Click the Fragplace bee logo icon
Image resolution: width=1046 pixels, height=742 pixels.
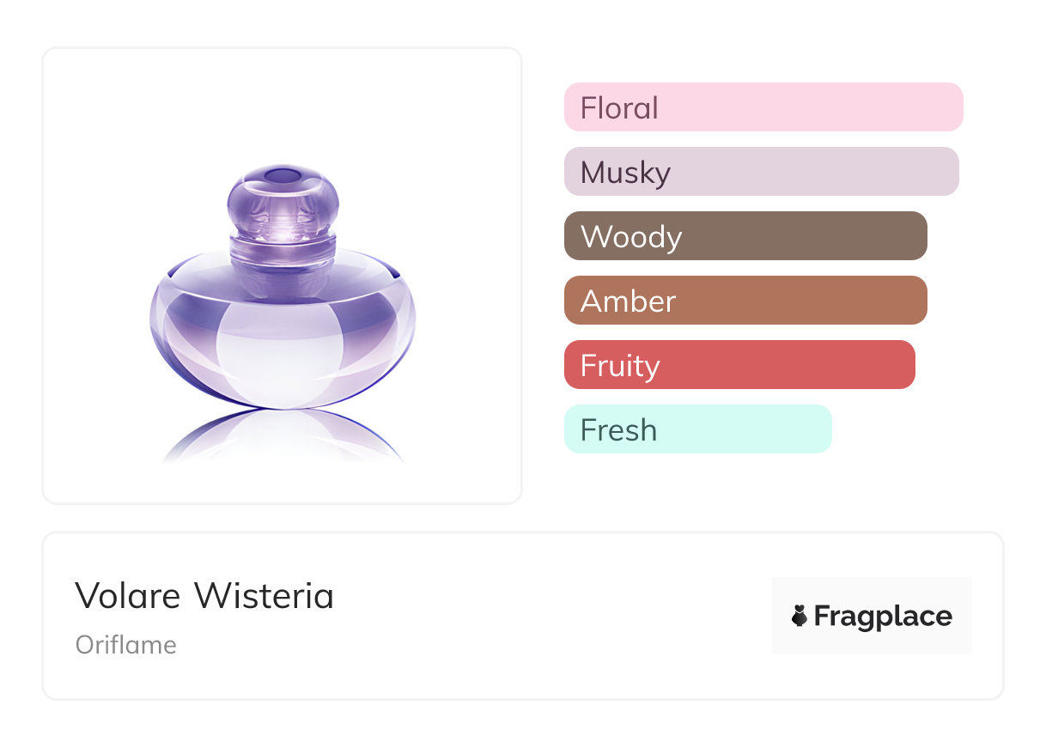click(800, 616)
